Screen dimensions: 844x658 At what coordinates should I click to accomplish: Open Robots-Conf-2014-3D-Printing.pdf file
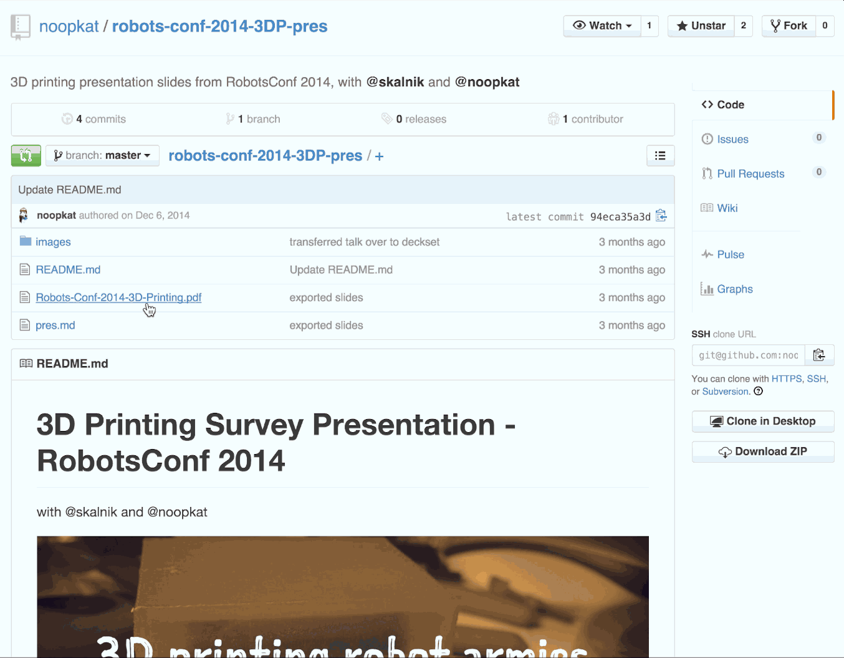tap(118, 298)
